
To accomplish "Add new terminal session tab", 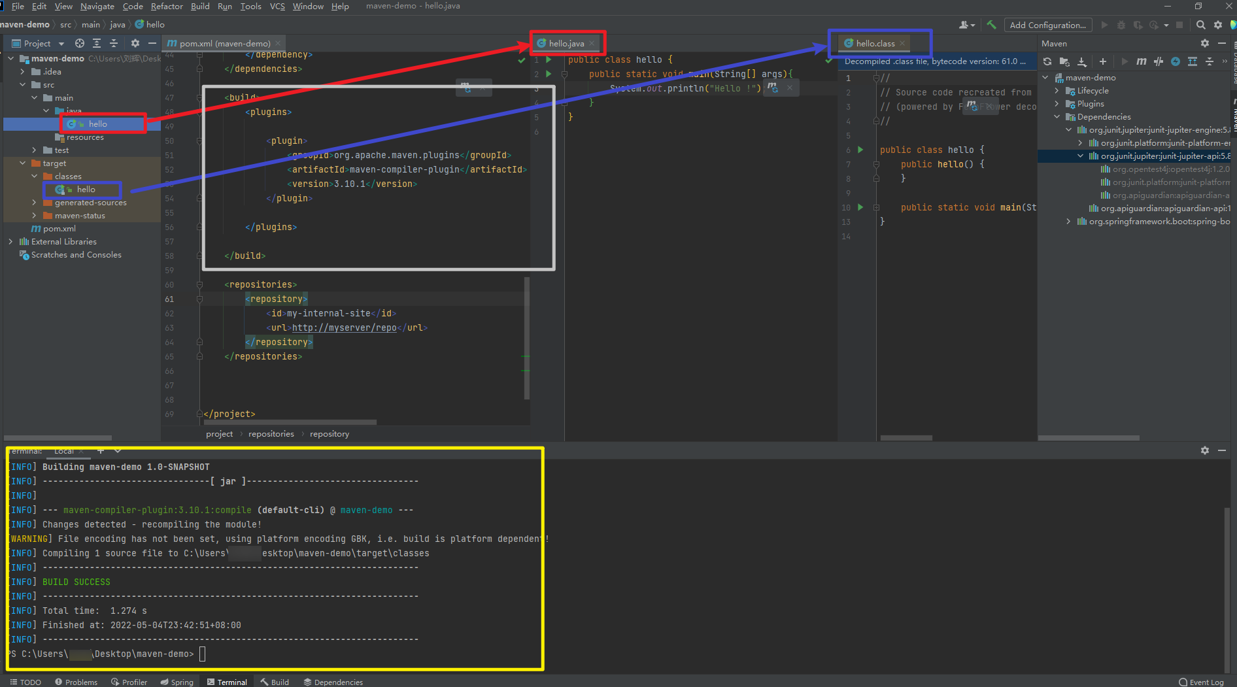I will click(x=101, y=450).
